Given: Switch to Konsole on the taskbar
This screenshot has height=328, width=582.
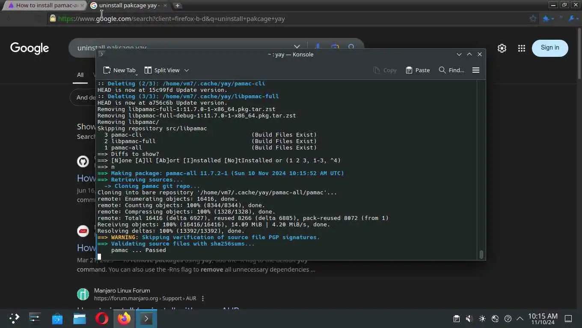Looking at the screenshot, I should point(146,318).
